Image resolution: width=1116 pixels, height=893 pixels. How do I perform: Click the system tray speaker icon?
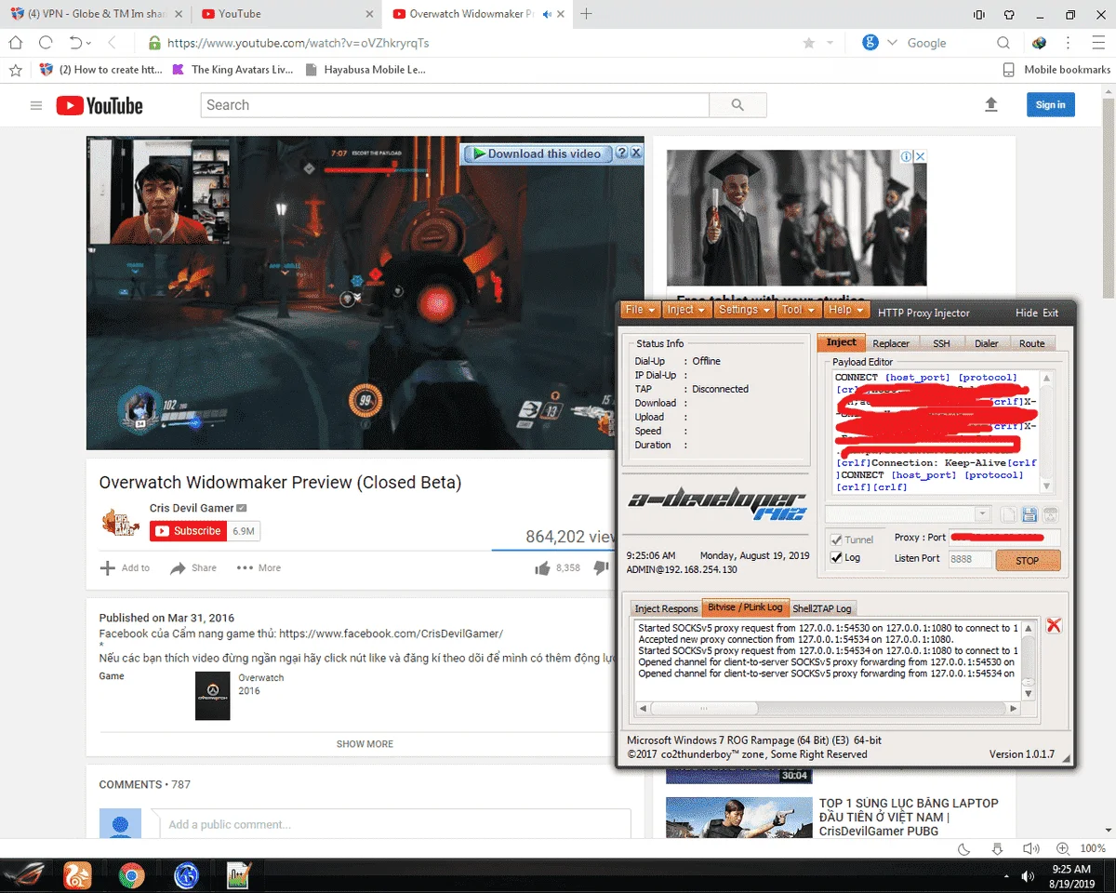tap(1028, 876)
